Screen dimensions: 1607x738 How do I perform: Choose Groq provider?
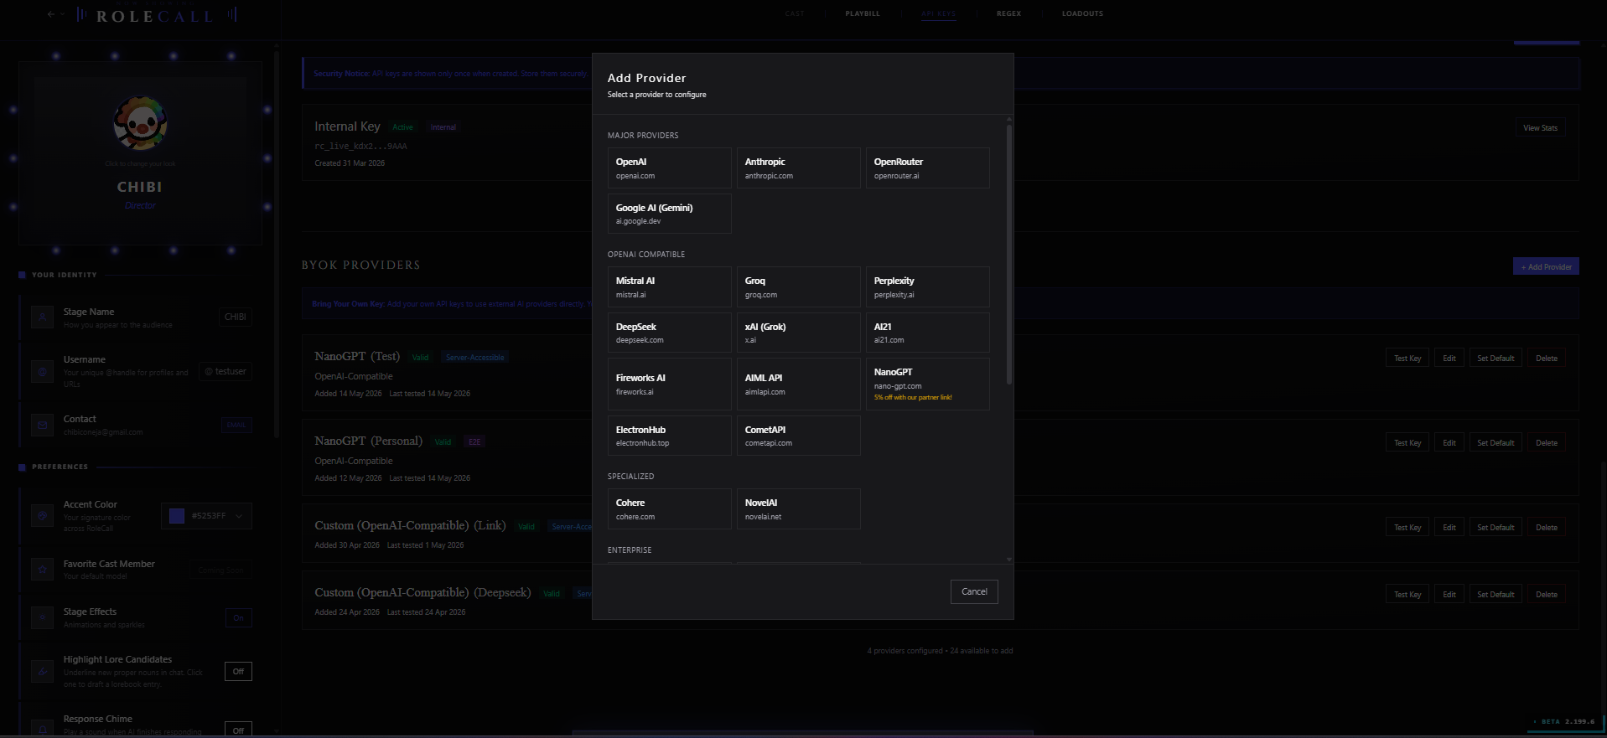point(799,287)
